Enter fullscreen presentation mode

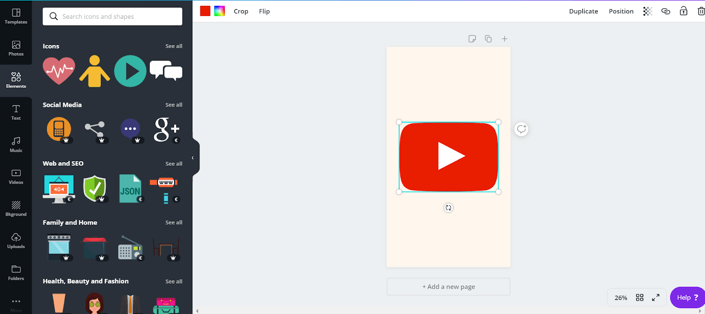tap(656, 298)
